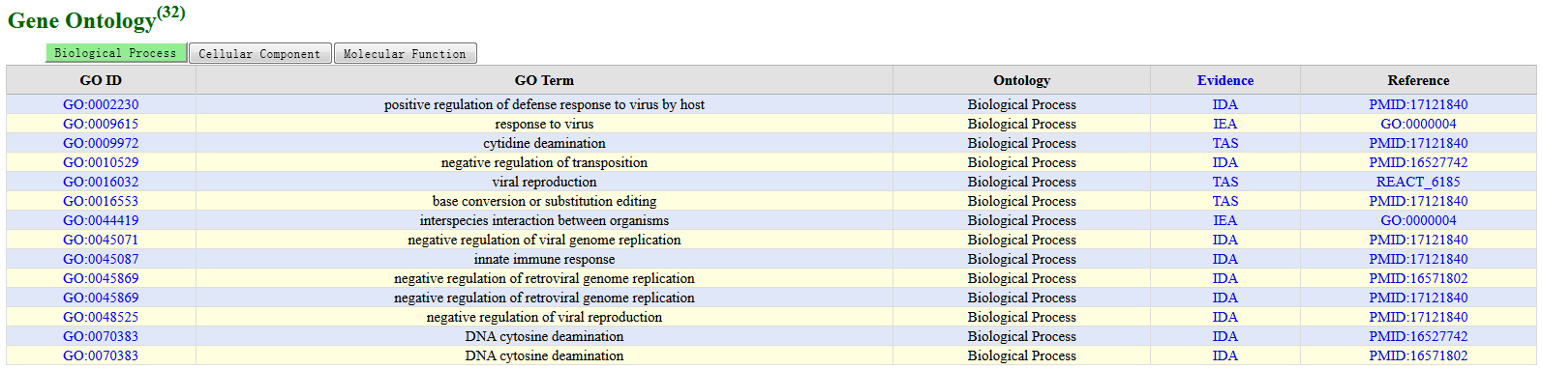The image size is (1542, 369).
Task: Open GO:0000004 reference for response to virus
Action: pos(1418,124)
